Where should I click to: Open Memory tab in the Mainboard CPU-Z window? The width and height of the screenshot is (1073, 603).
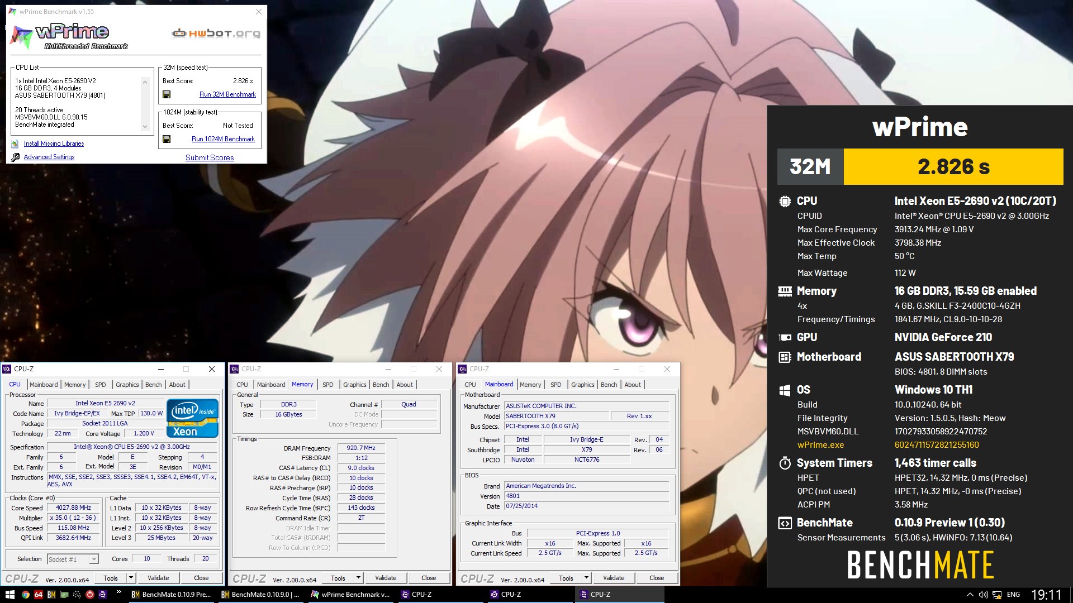tap(530, 385)
